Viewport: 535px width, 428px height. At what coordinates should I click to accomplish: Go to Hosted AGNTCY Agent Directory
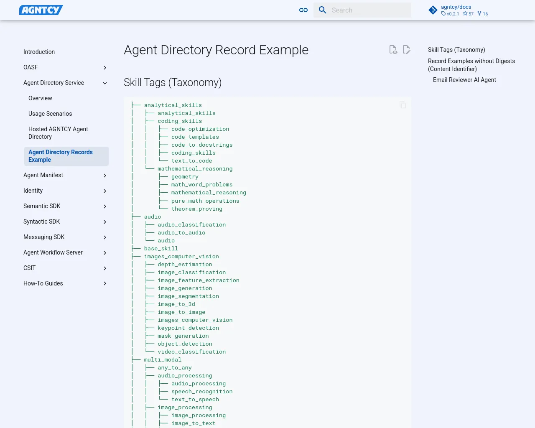[x=58, y=133]
